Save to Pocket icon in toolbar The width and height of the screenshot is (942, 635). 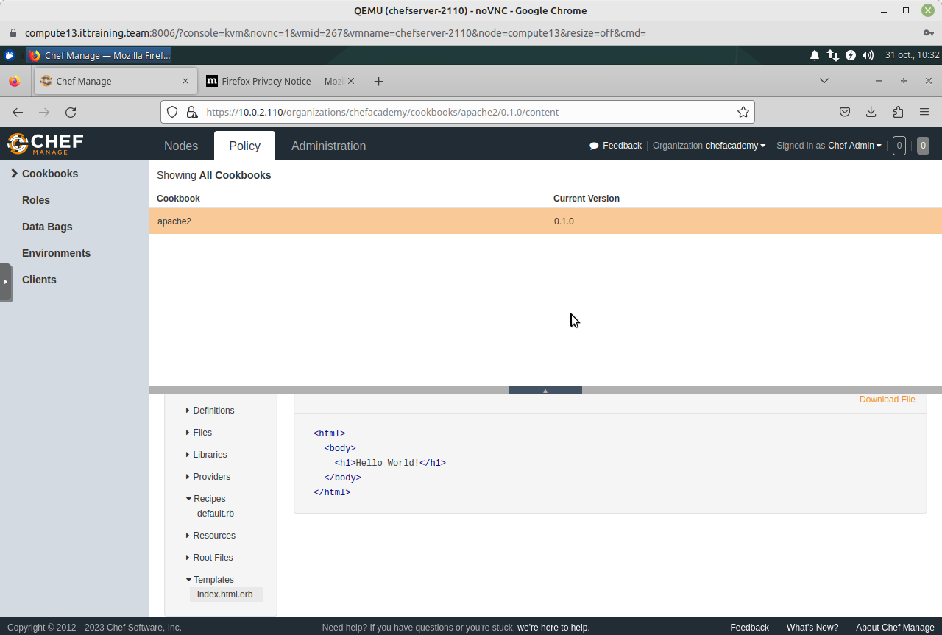pos(845,112)
